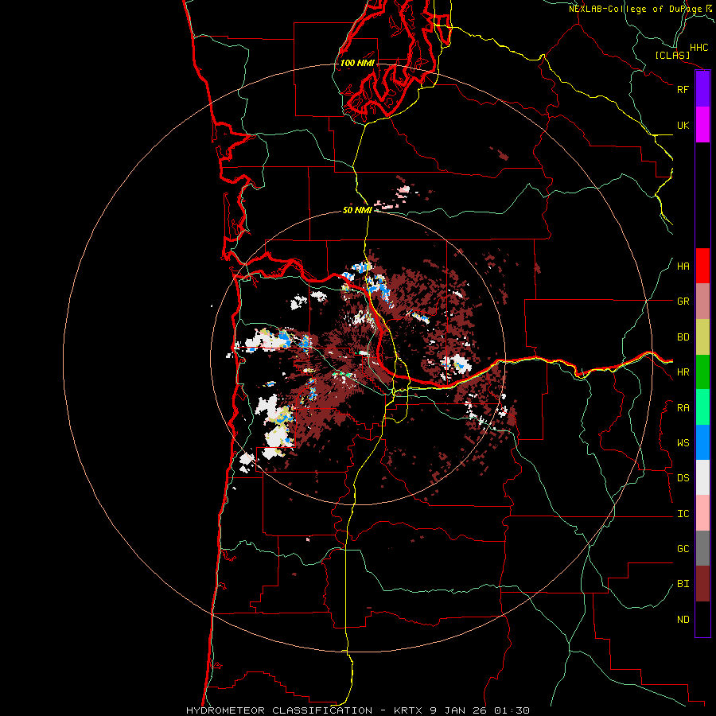The height and width of the screenshot is (716, 716).
Task: Click the DS legend label
Action: (683, 478)
